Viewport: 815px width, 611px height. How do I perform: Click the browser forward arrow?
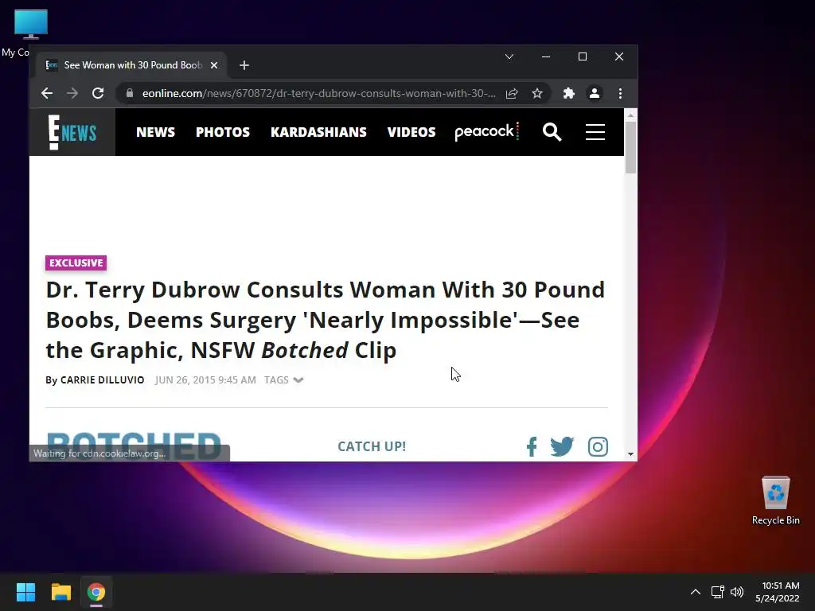click(72, 94)
